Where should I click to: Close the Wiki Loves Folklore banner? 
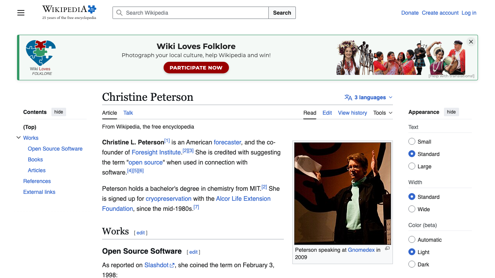coord(471,42)
